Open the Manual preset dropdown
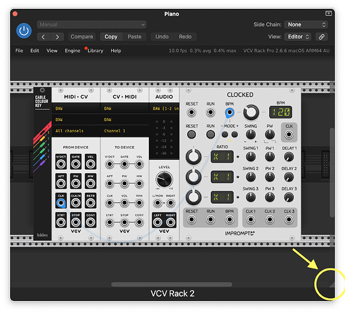Screen dimensions: 345x313 coord(92,24)
